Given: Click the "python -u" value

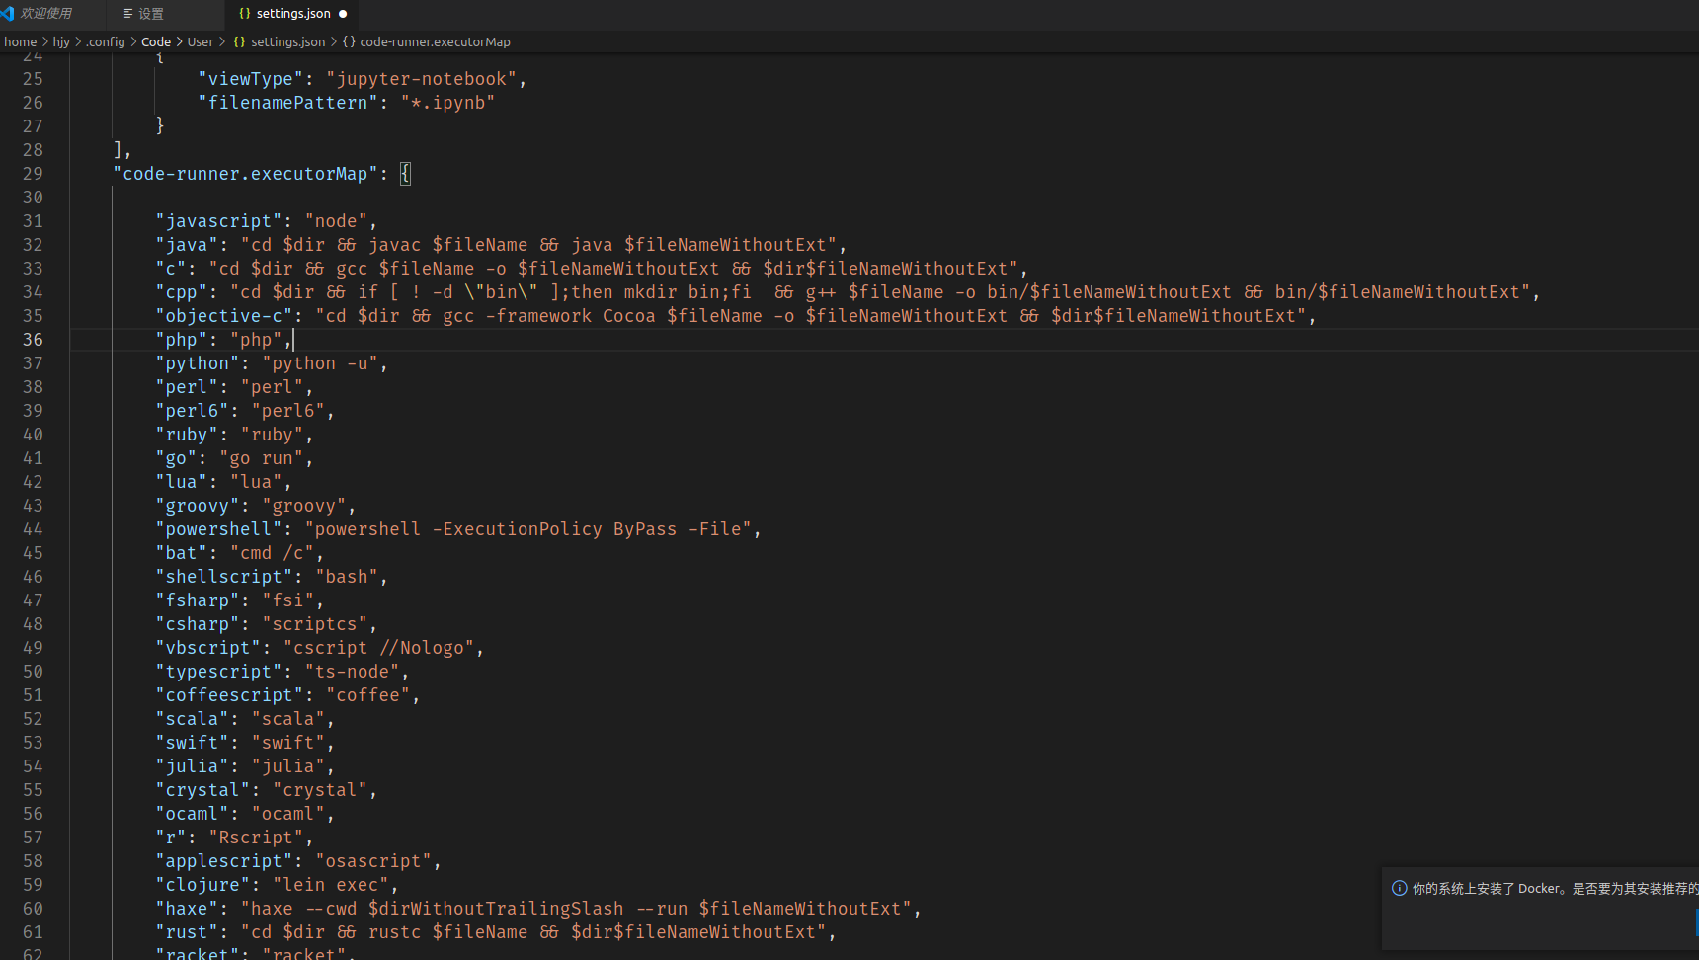Looking at the screenshot, I should (x=320, y=363).
